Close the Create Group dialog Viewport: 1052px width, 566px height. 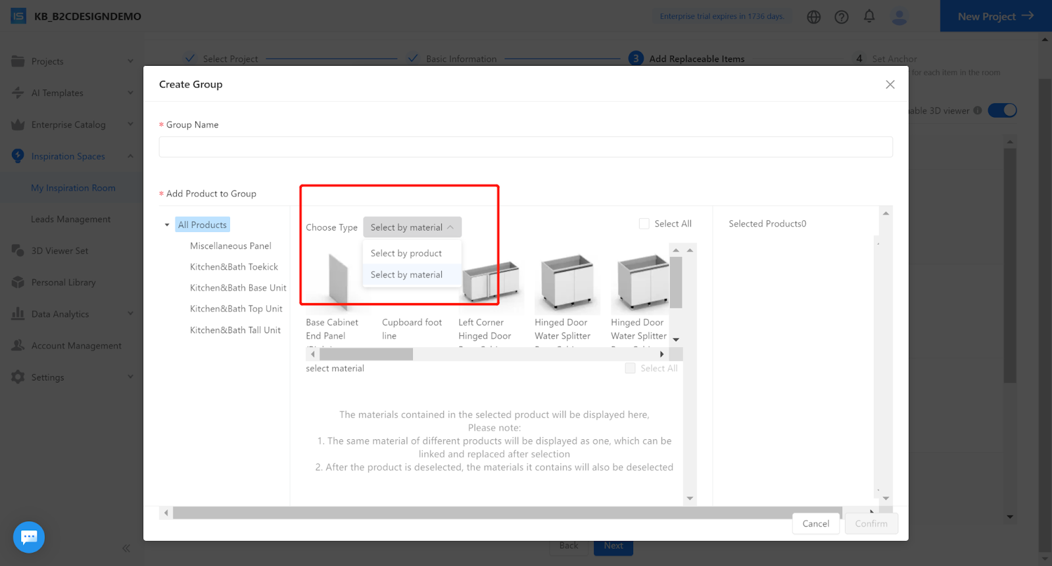[890, 85]
